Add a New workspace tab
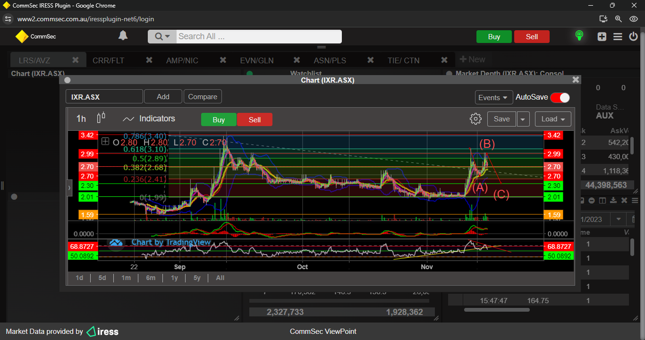 tap(472, 59)
